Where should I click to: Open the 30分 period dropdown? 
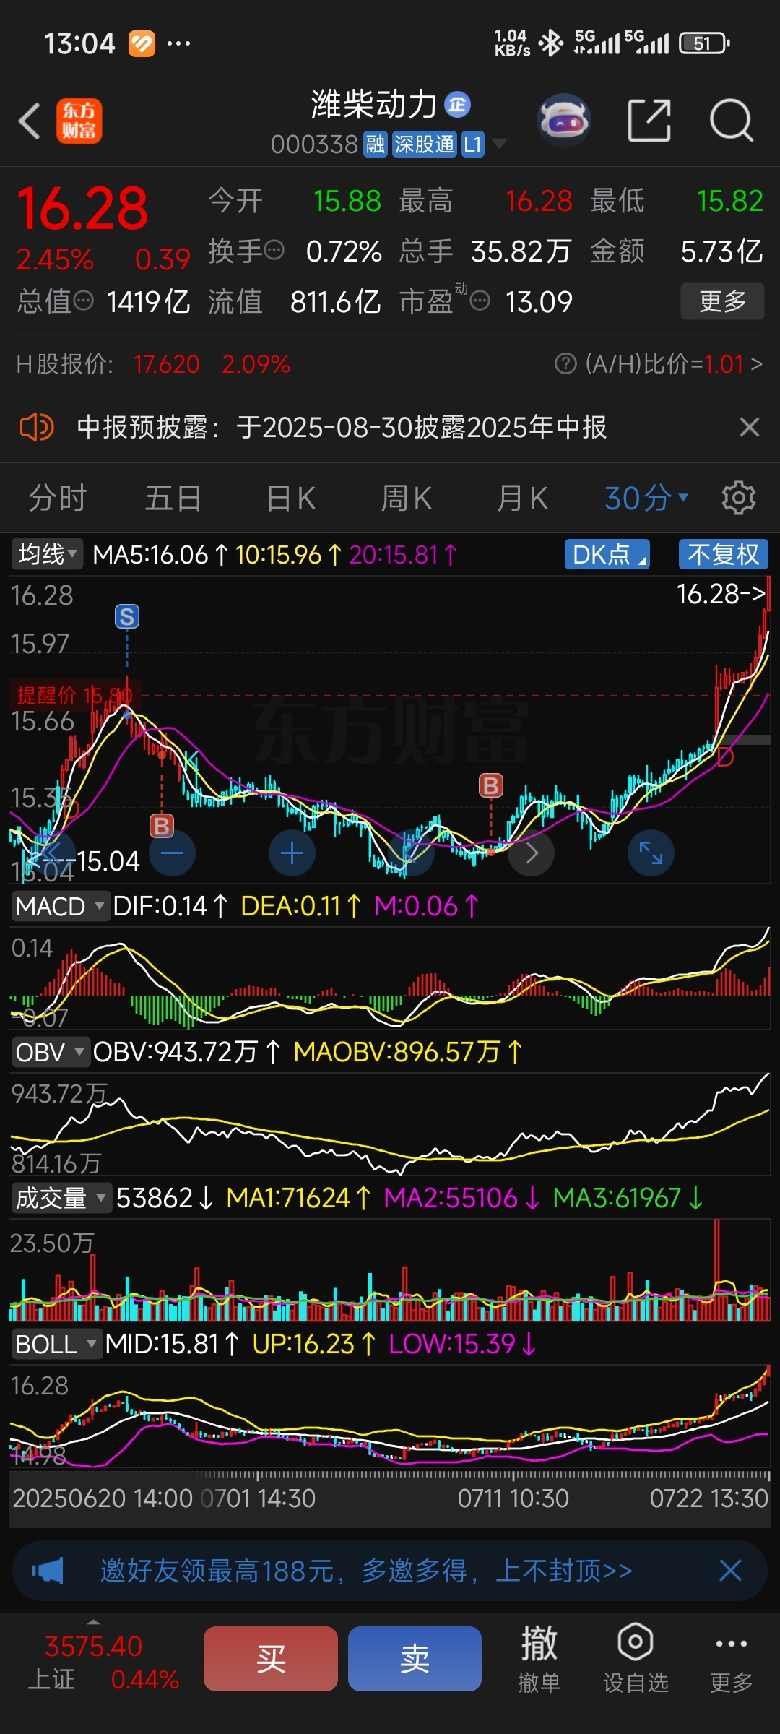646,498
